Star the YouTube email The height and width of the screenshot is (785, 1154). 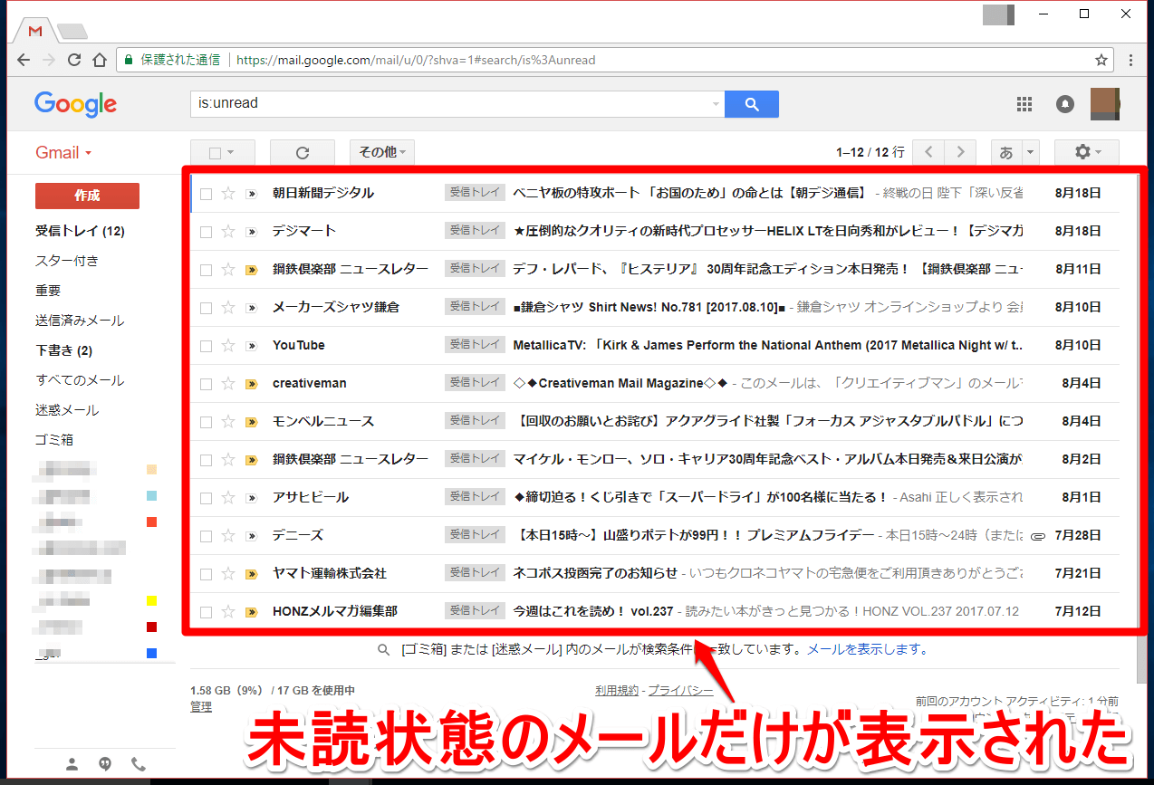pos(228,346)
